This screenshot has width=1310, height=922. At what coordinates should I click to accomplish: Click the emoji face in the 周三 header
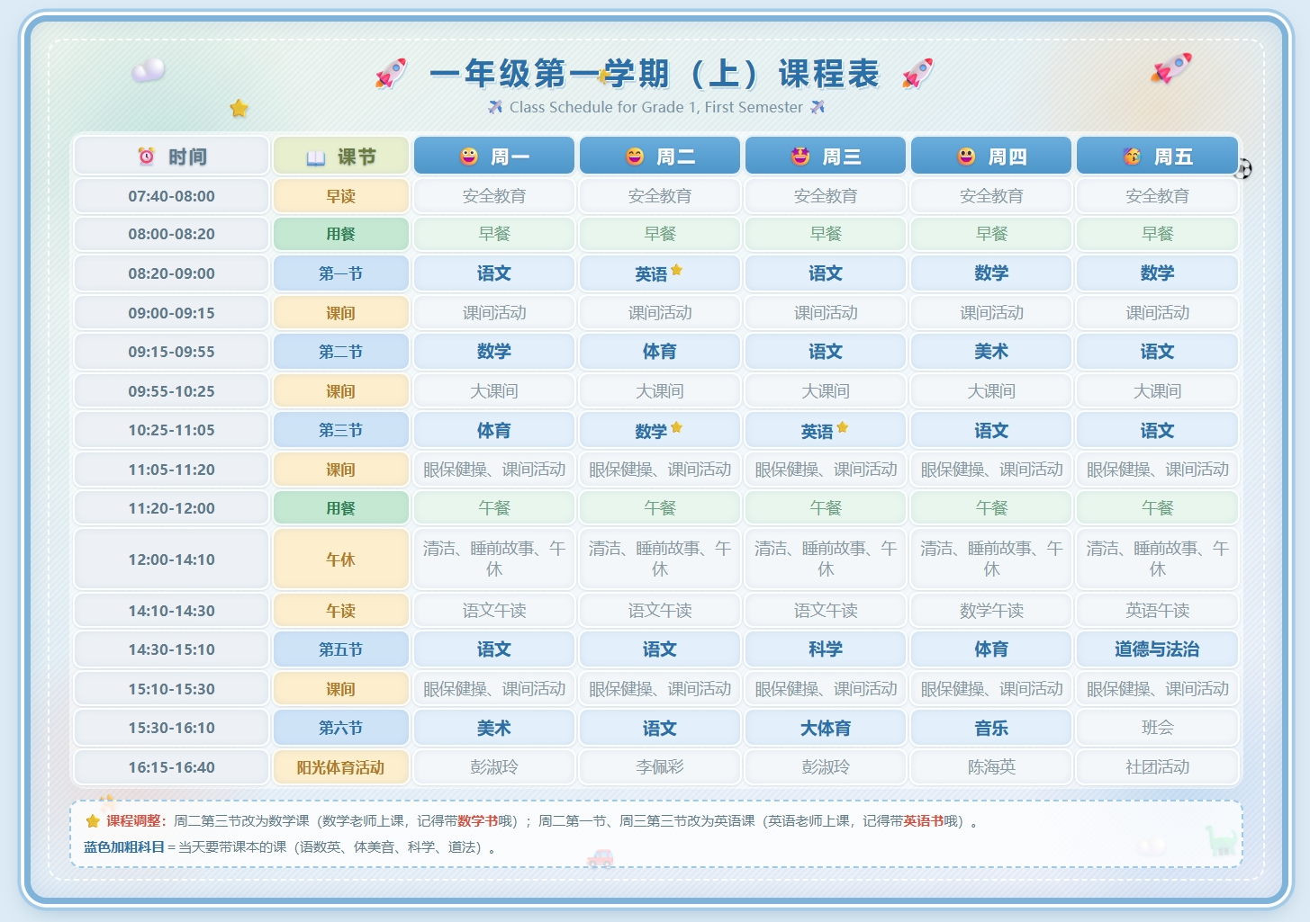(x=800, y=157)
